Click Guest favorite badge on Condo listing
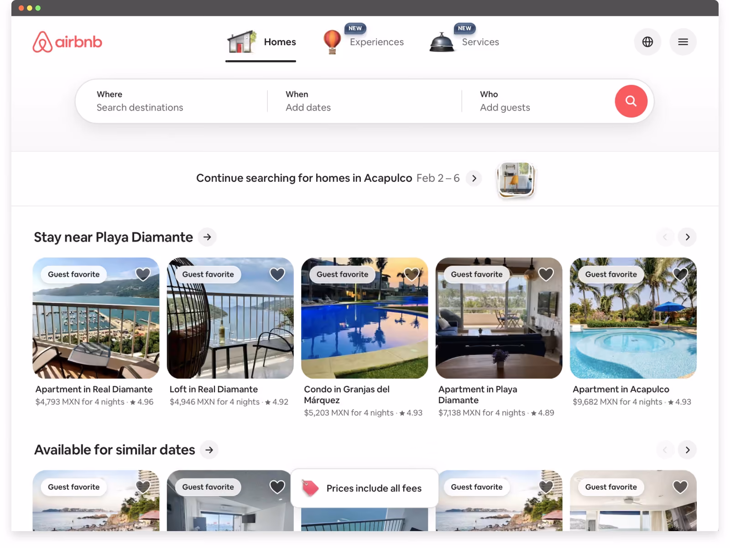Viewport: 730px width, 548px height. tap(342, 274)
